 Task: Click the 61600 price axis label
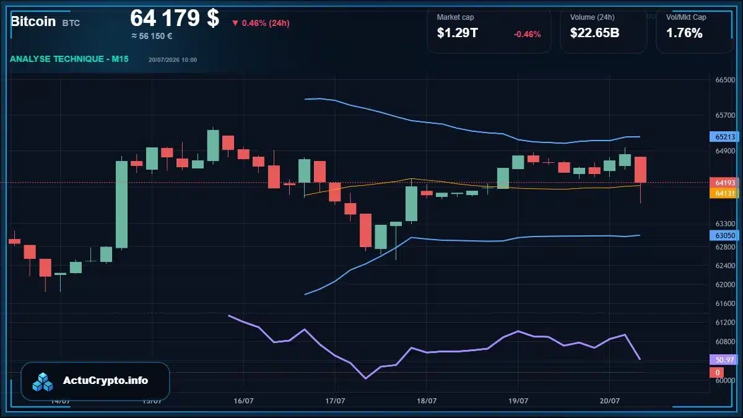point(725,304)
